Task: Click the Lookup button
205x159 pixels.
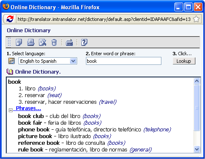Action: coord(184,61)
